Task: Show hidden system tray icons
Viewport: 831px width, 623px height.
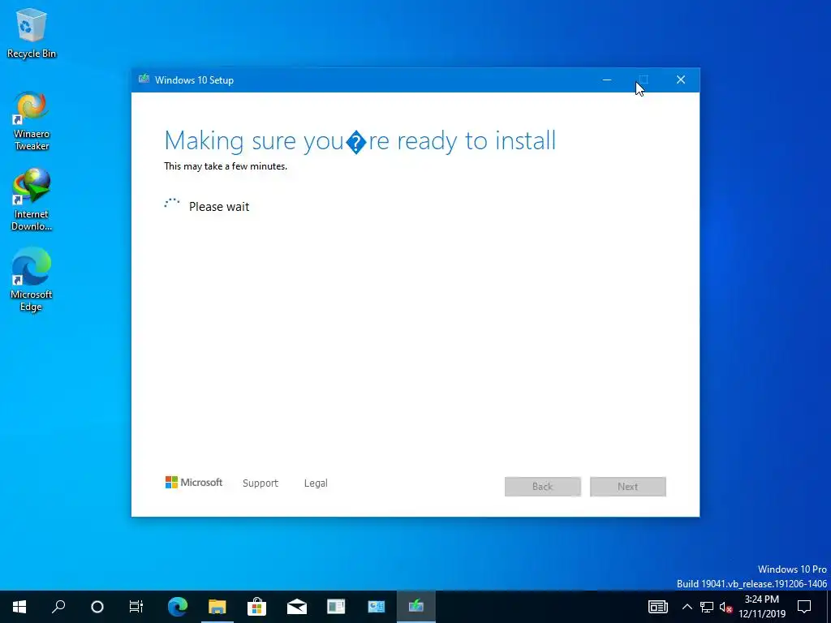Action: (687, 607)
